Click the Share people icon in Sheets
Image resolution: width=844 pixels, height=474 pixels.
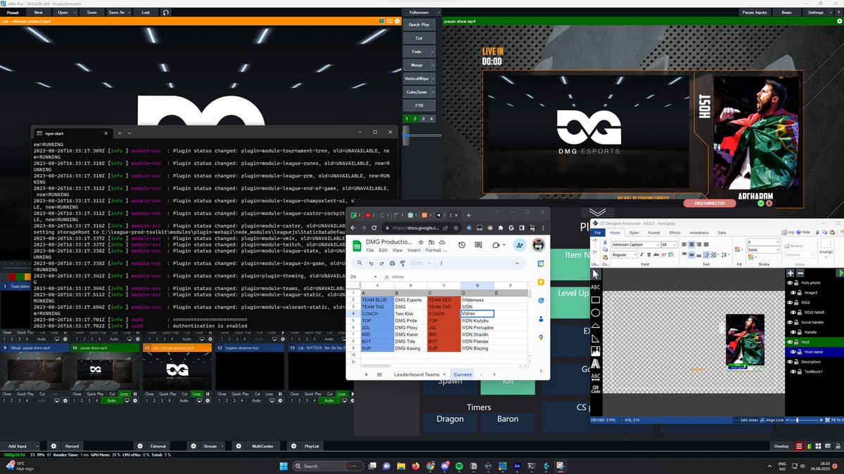520,245
